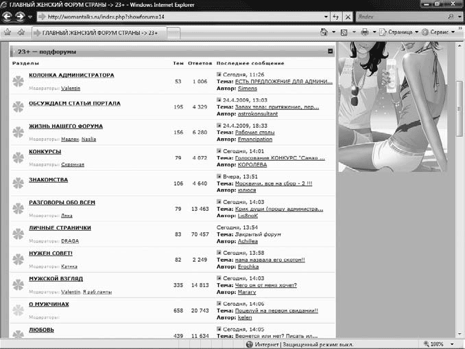Click the browser Back button
Screen dimensions: 465x349
(x=9, y=16)
